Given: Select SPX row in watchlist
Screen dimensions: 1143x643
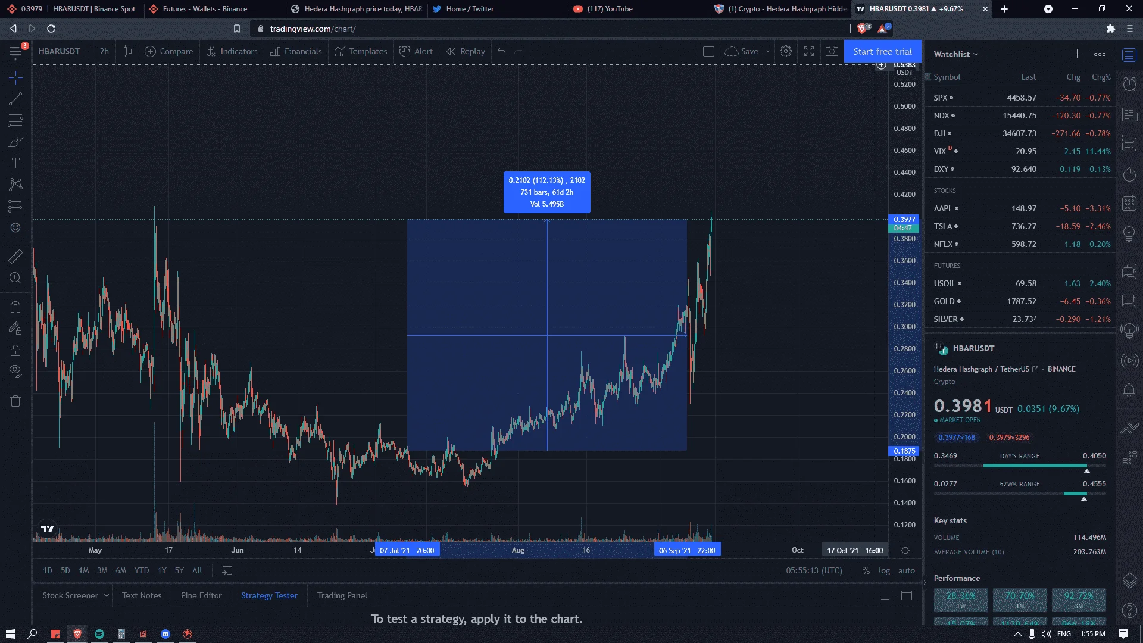Looking at the screenshot, I should (1020, 98).
